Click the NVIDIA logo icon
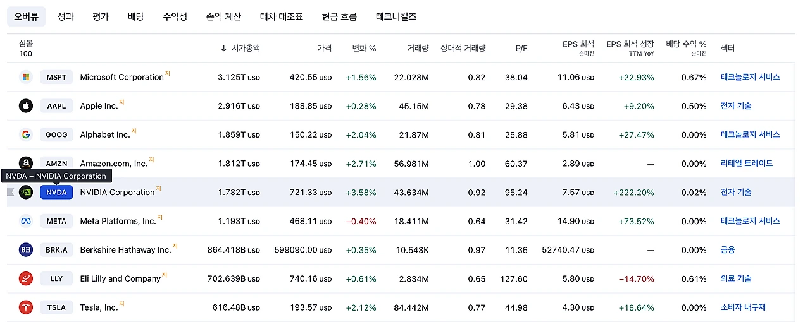This screenshot has height=322, width=810. click(25, 192)
